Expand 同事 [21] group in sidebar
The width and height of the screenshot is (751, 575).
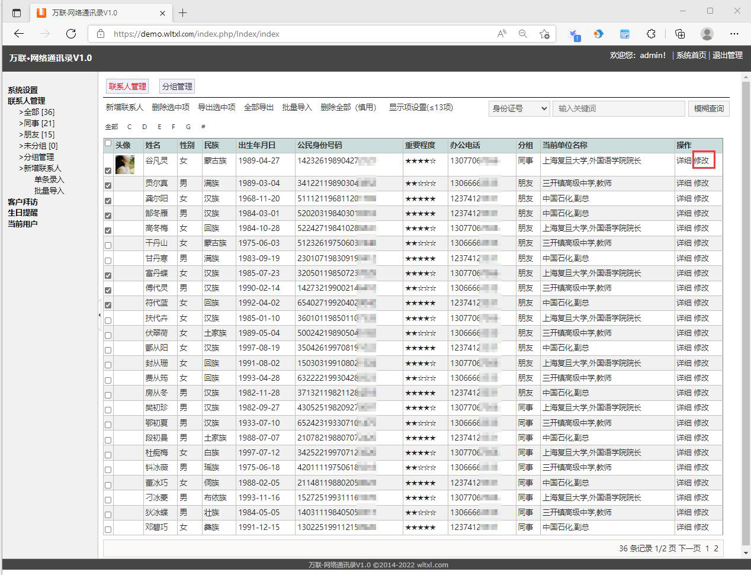[x=39, y=123]
